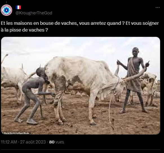Click the French flag emoji display name

pos(18,7)
